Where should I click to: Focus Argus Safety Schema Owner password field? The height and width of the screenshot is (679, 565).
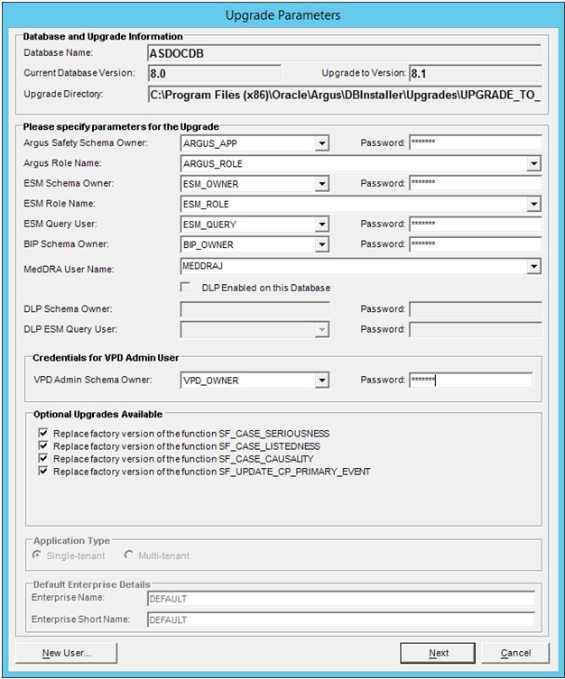[x=476, y=142]
